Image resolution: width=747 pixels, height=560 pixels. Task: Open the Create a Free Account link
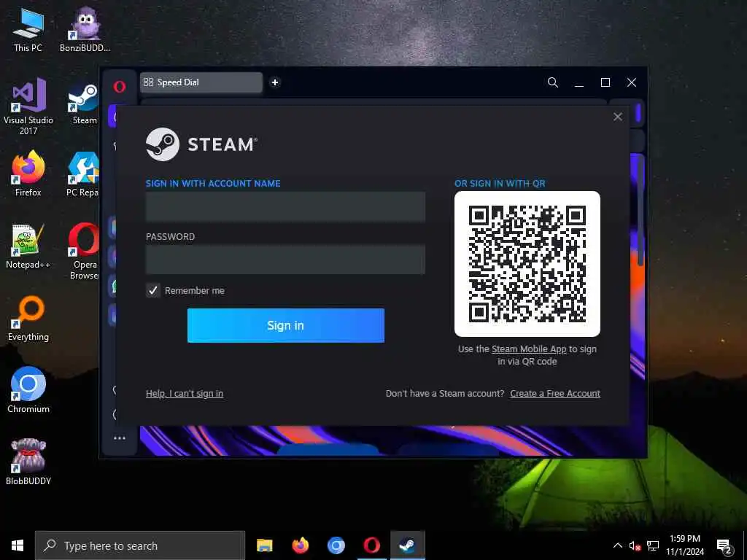[555, 393]
